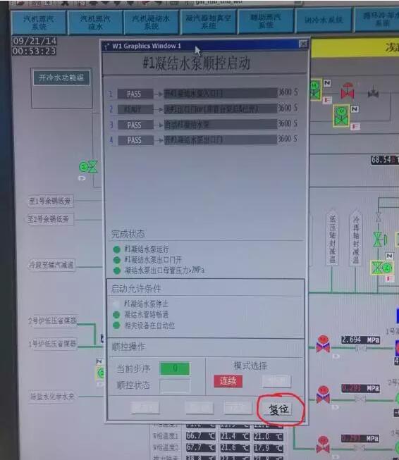Open the red valve beside the 2.694 MPa reading
This screenshot has width=399, height=460.
click(323, 344)
